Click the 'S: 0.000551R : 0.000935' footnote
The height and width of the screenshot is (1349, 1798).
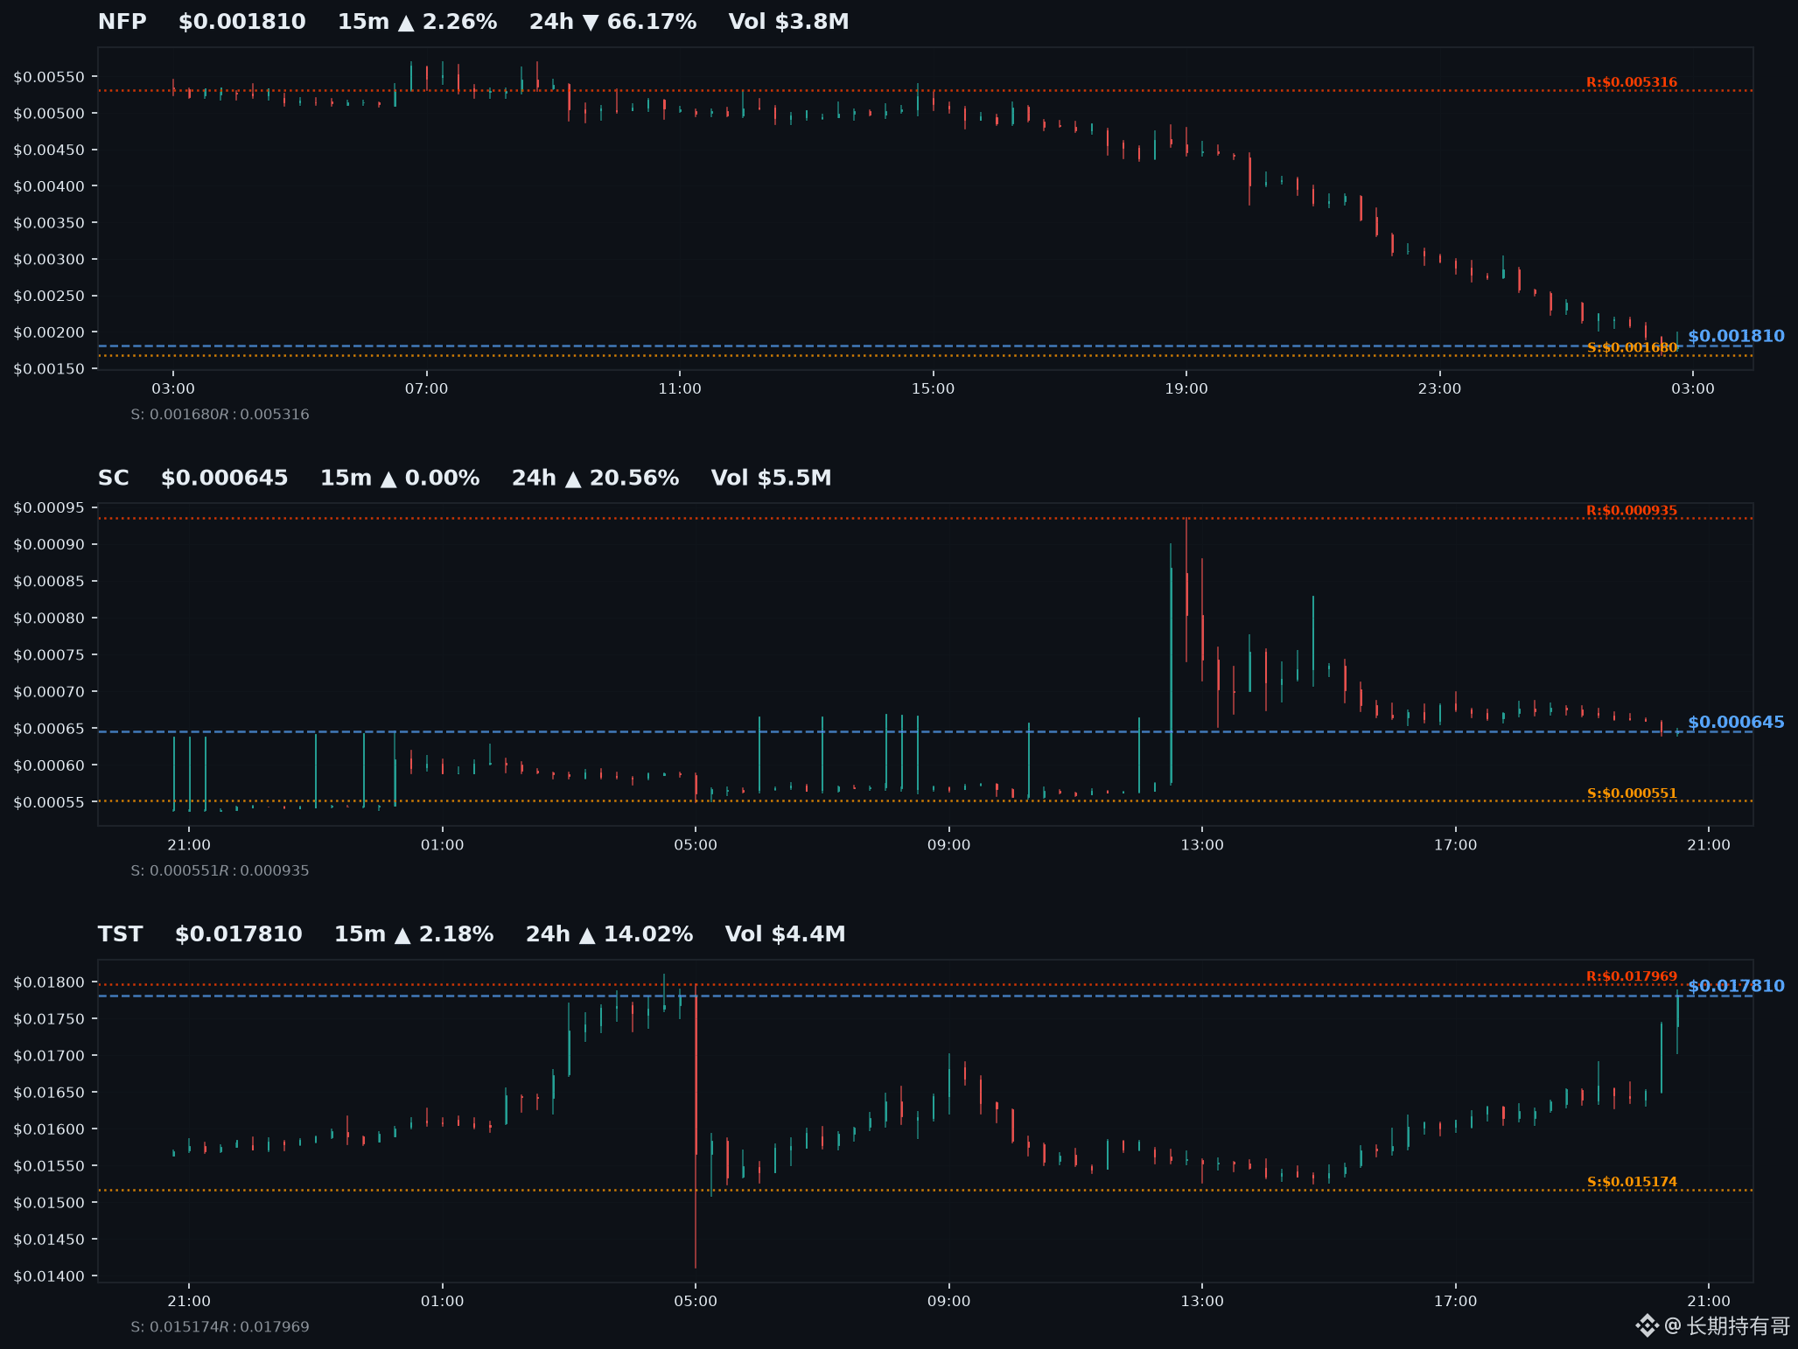pos(220,870)
